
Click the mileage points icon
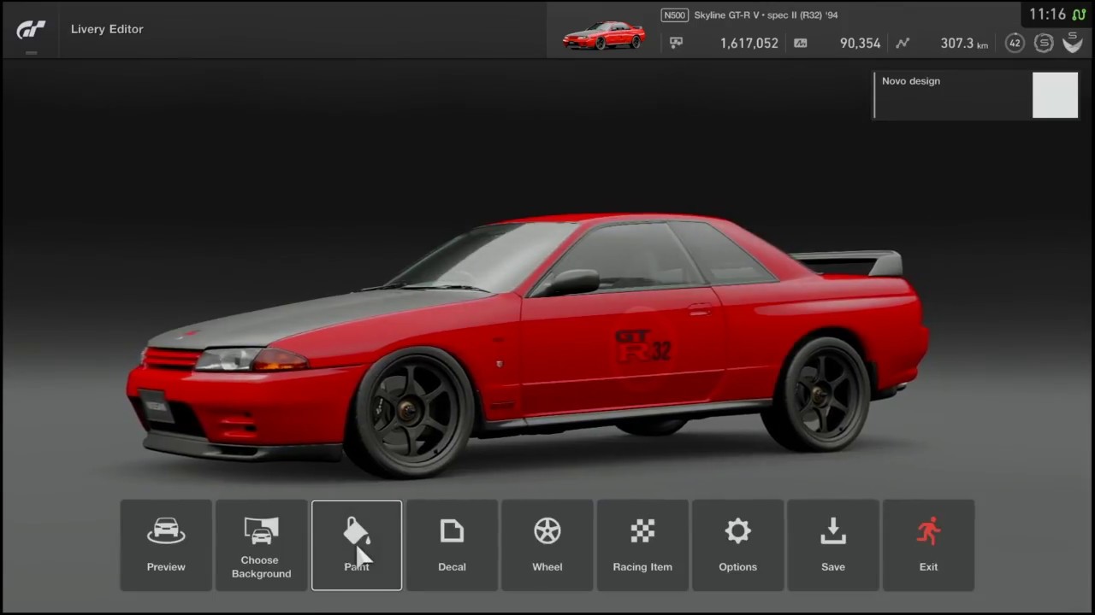click(x=801, y=43)
